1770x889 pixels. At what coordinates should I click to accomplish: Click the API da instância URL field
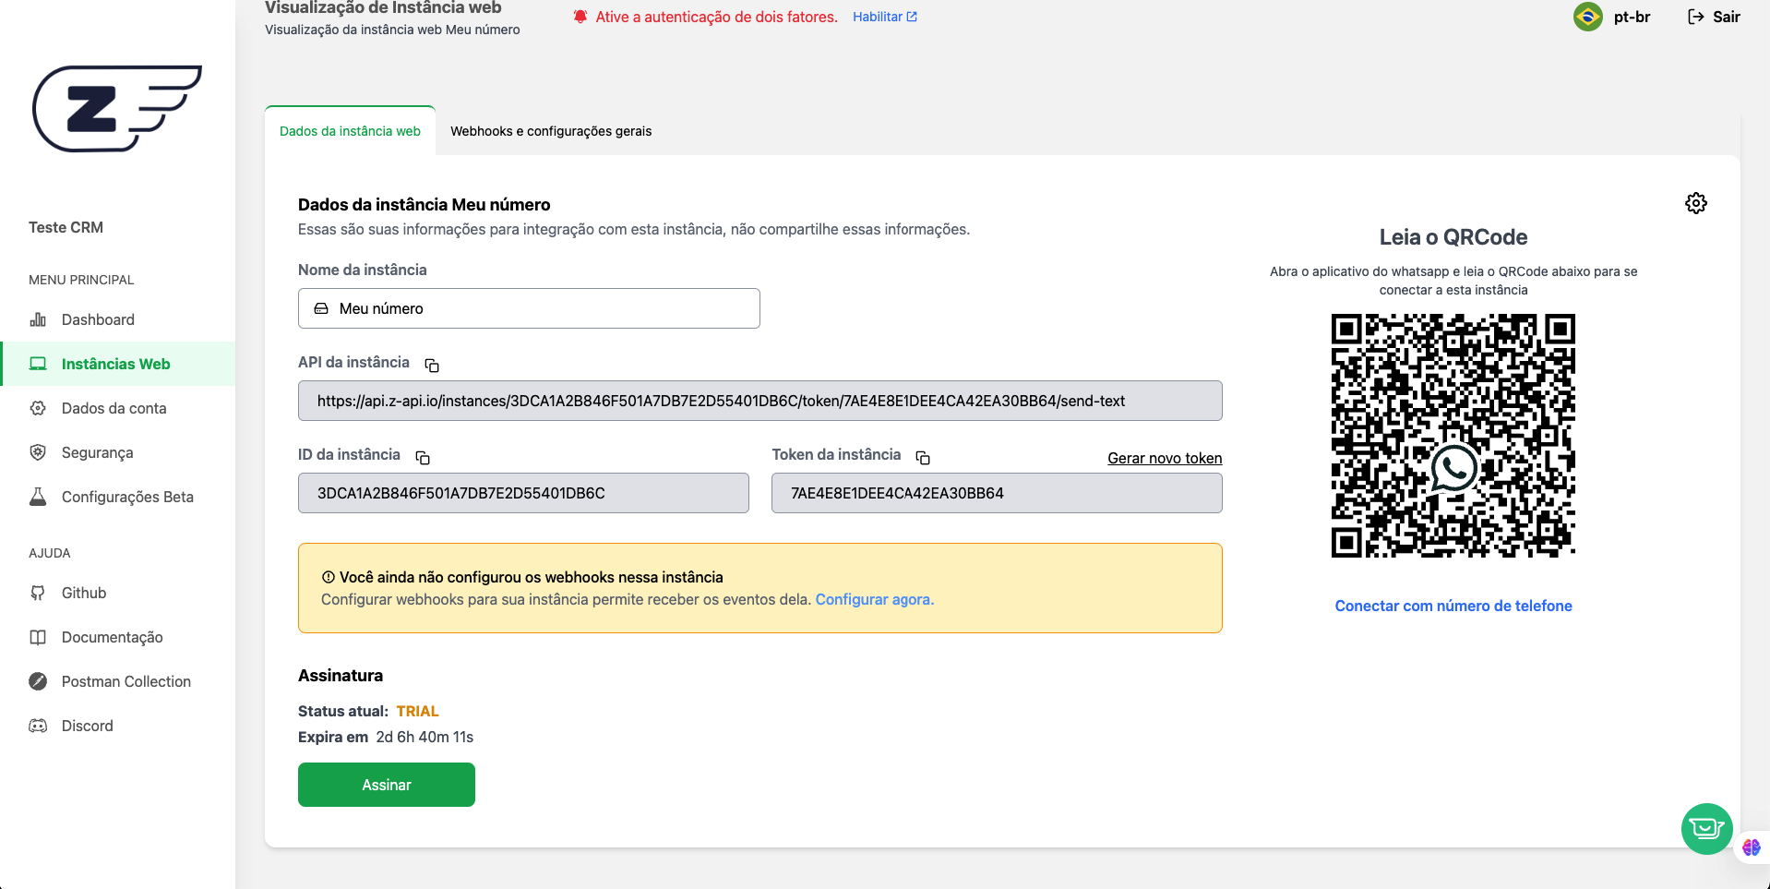[760, 401]
